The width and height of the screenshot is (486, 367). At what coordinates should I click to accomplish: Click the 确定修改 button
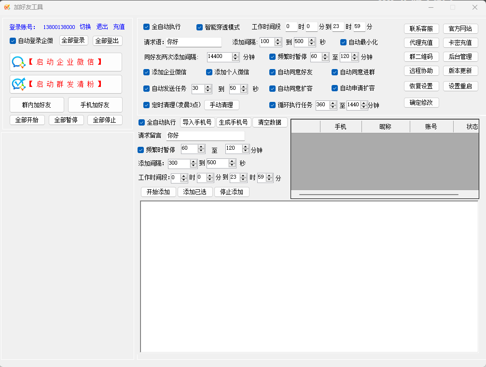coord(421,102)
